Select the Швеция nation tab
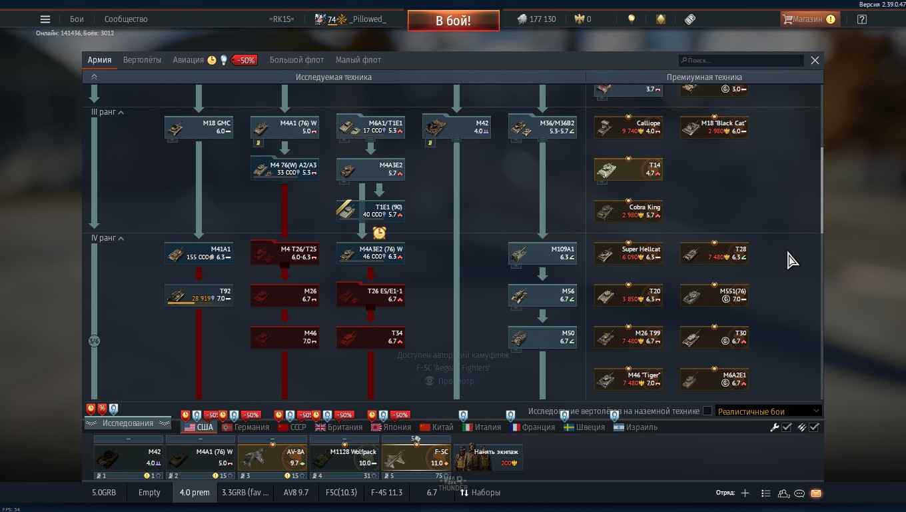906x512 pixels. 584,427
